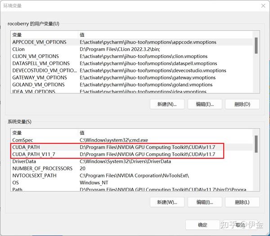The width and height of the screenshot is (270, 236).
Task: Click the Windows_NT value cell
Action: click(x=94, y=183)
